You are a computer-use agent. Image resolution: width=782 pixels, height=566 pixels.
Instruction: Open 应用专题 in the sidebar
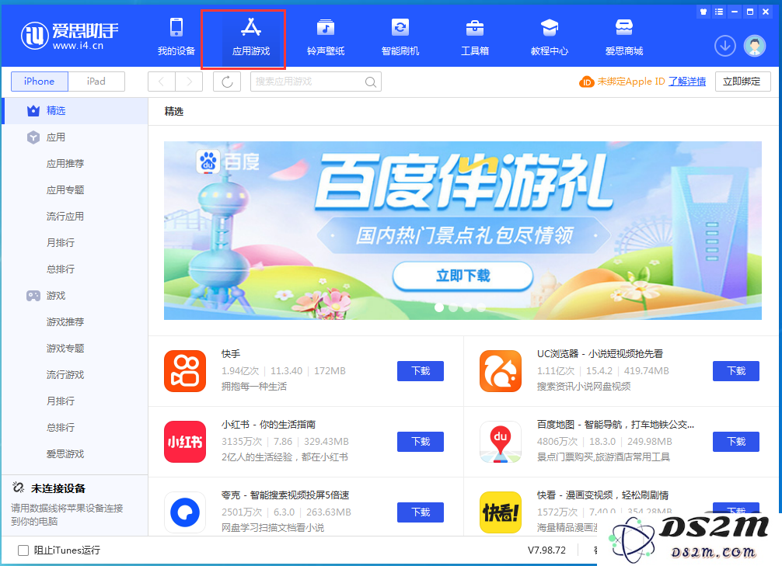click(65, 189)
